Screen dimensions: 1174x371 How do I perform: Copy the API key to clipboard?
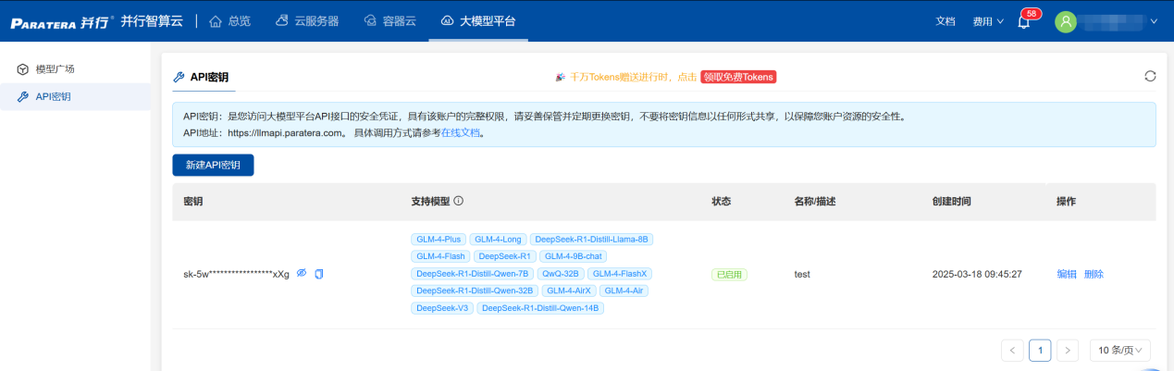click(x=319, y=274)
